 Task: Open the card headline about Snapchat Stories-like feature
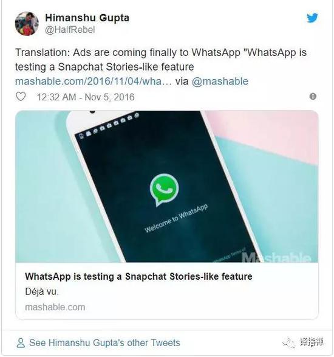138,276
